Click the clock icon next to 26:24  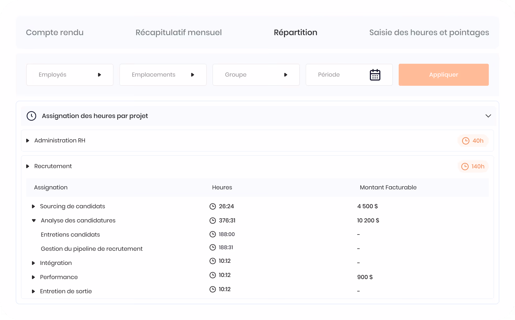pyautogui.click(x=212, y=206)
